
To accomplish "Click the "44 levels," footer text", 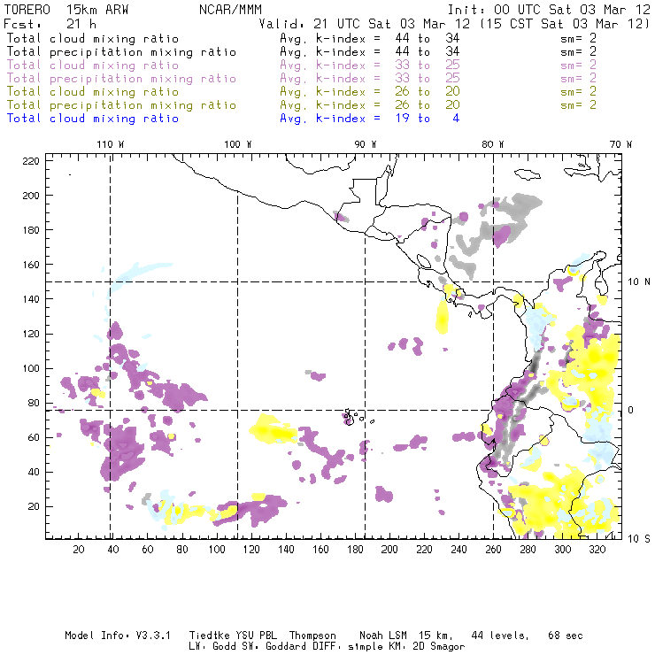I will click(x=500, y=636).
